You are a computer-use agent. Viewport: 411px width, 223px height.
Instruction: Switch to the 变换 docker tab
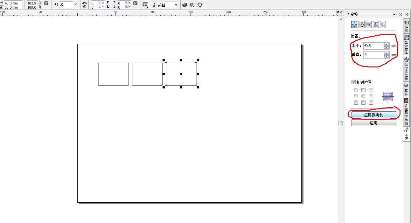coord(406,134)
